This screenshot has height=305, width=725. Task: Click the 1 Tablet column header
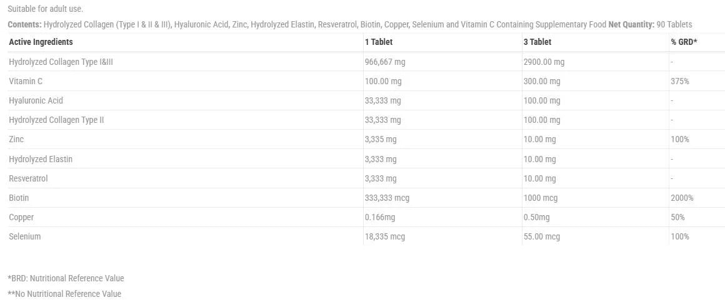pyautogui.click(x=379, y=42)
